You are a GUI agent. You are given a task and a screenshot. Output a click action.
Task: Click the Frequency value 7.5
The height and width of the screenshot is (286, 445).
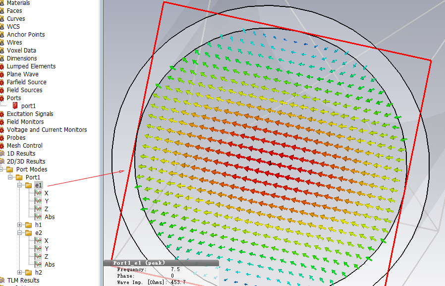pos(175,269)
